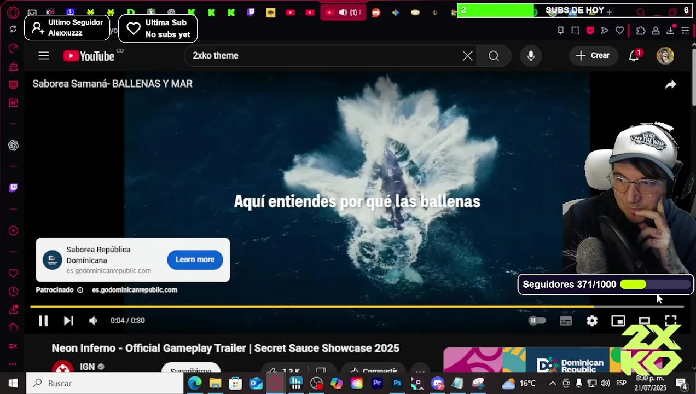Click the ad title 'Saborea Samaná- BALLENAS Y MAR'

click(x=112, y=84)
